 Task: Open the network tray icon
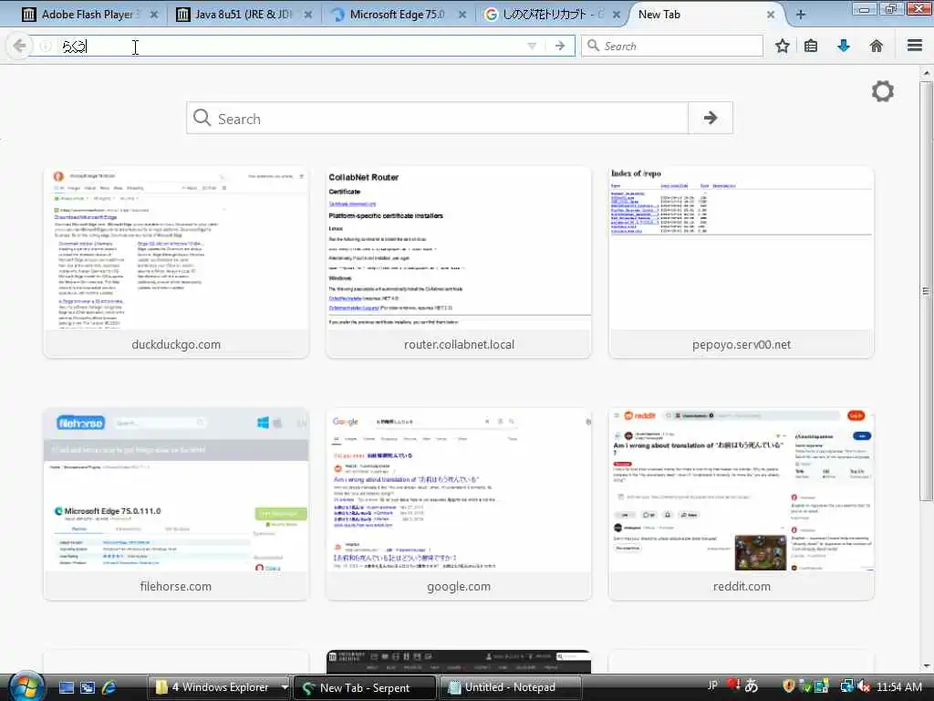(846, 686)
